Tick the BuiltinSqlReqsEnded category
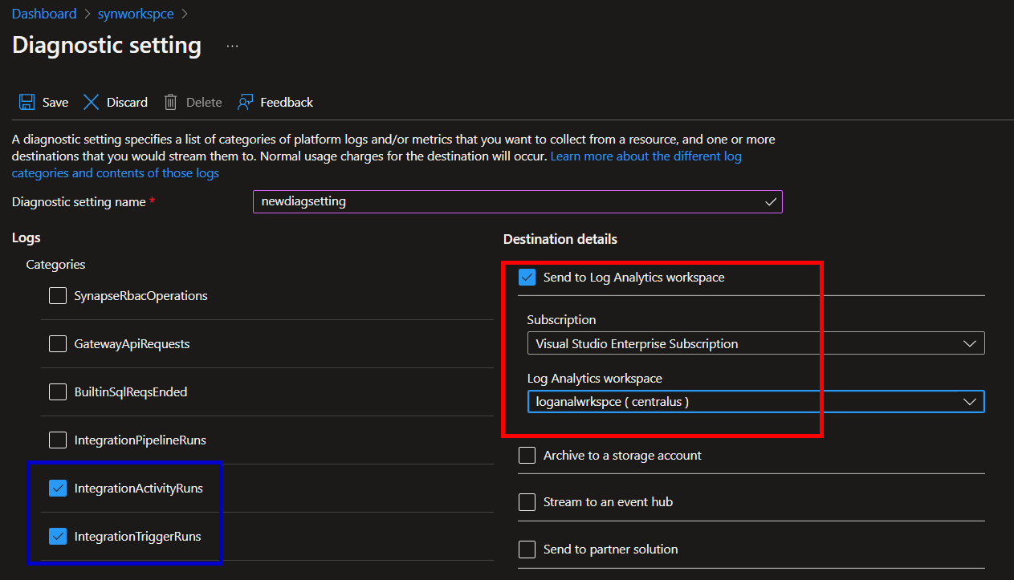 [58, 392]
